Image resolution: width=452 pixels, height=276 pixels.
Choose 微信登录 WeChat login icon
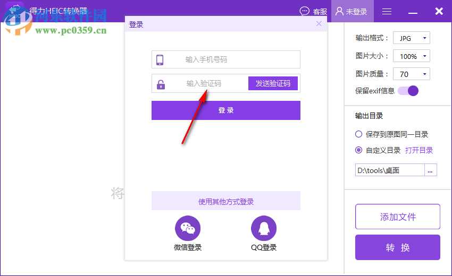[188, 228]
